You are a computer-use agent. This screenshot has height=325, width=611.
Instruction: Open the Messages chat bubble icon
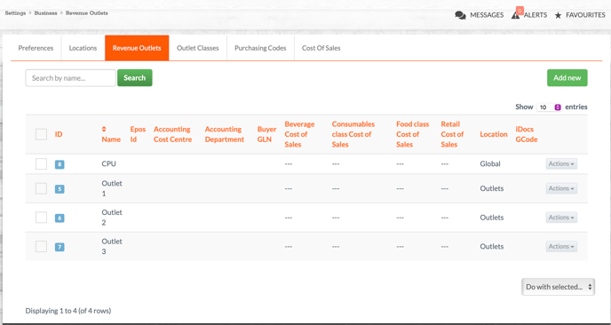(x=461, y=15)
